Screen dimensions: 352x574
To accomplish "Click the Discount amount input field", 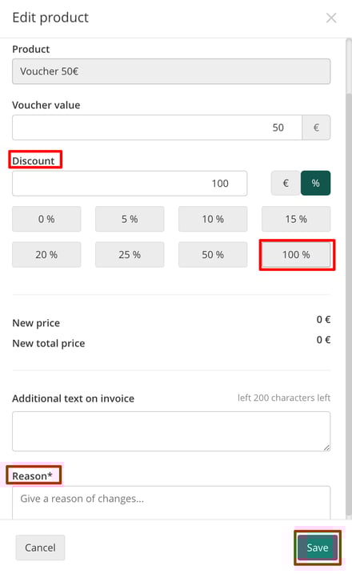I will tap(130, 183).
